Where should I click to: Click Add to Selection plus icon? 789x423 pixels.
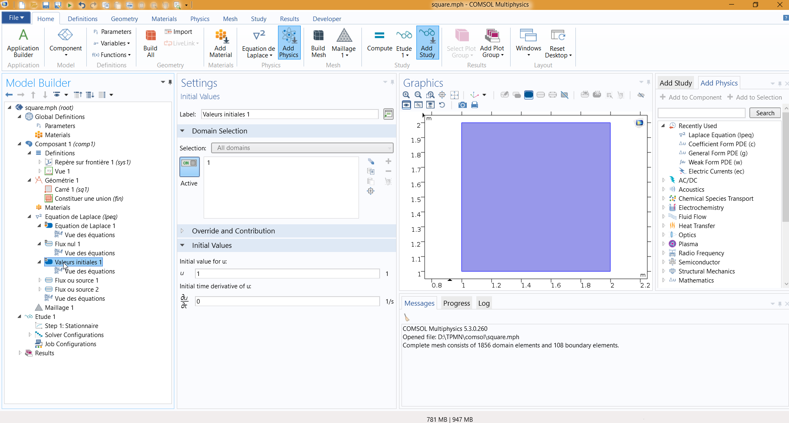coord(388,162)
